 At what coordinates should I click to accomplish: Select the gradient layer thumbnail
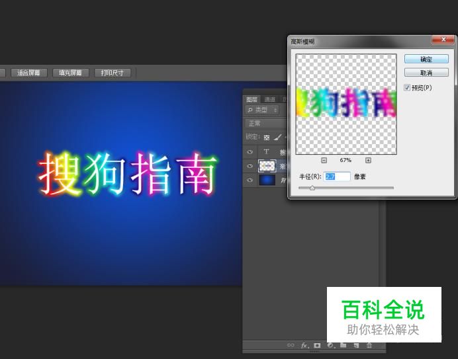(x=267, y=166)
